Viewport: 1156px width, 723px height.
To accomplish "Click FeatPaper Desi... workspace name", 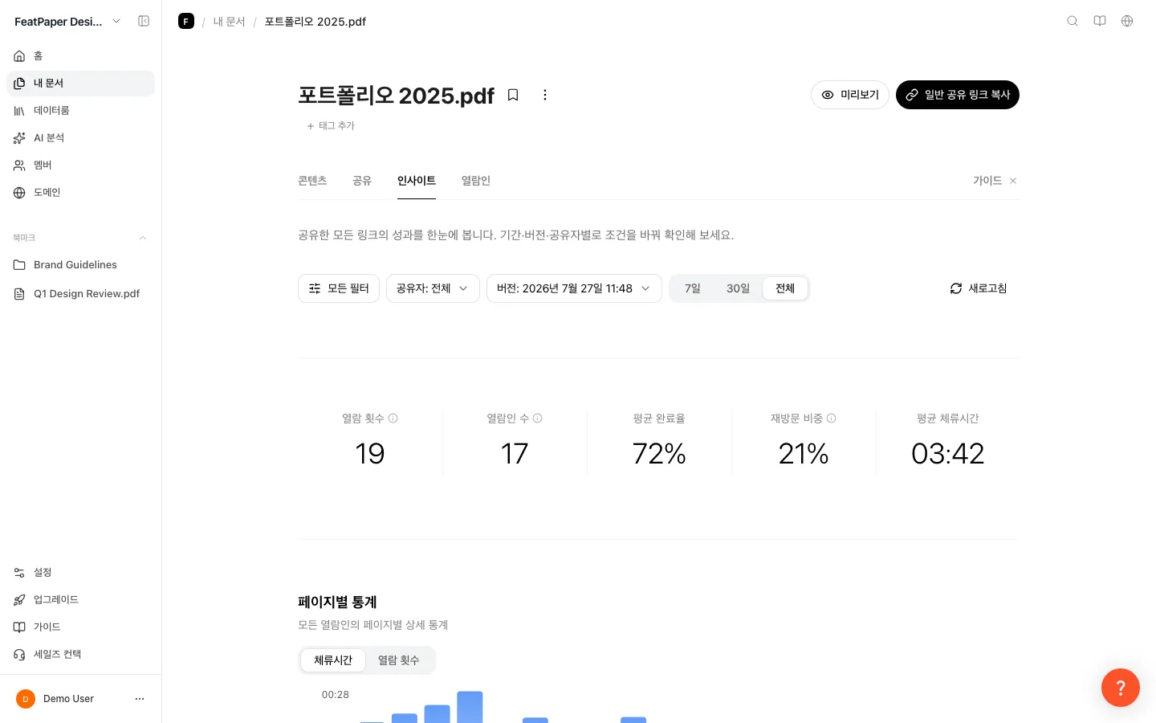I will coord(59,22).
